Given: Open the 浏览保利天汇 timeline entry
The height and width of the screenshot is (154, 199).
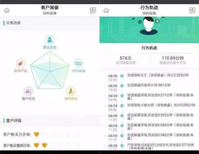Looking at the screenshot, I should [158, 75].
